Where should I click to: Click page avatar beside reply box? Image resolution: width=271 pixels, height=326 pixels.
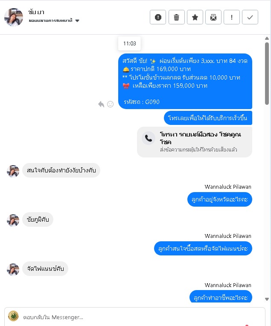click(13, 316)
